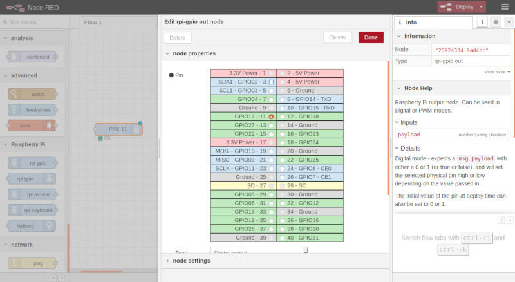Click node ID "25924334.9ad4bc" value
The width and height of the screenshot is (515, 282).
pos(462,50)
